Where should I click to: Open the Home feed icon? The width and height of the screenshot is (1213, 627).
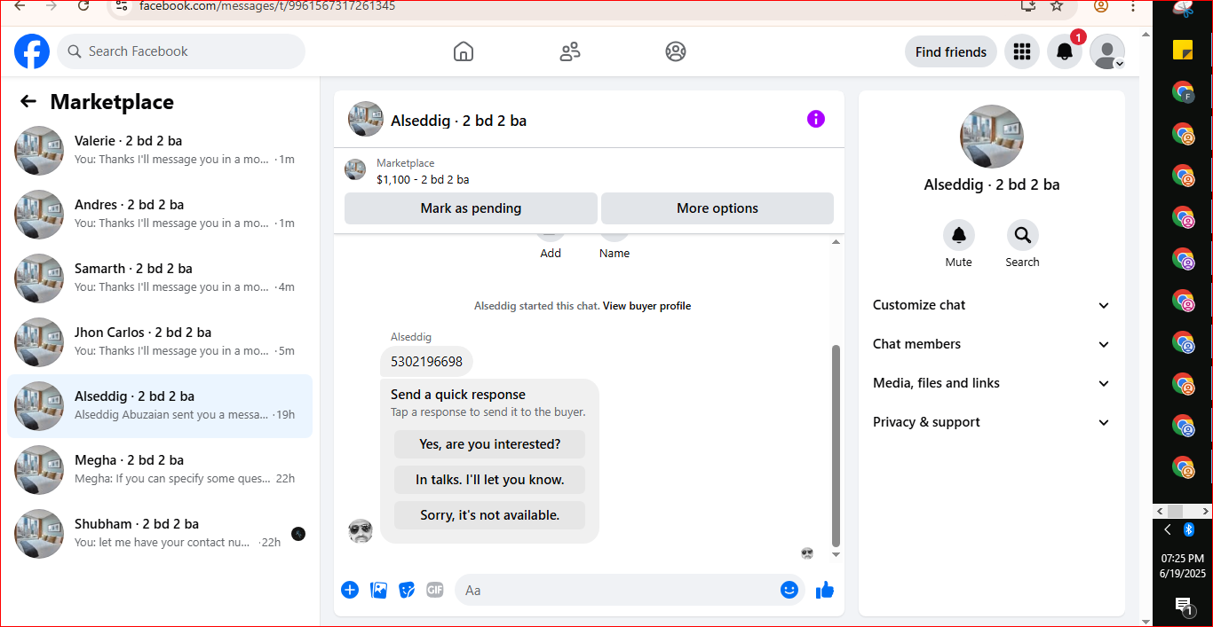click(x=464, y=51)
